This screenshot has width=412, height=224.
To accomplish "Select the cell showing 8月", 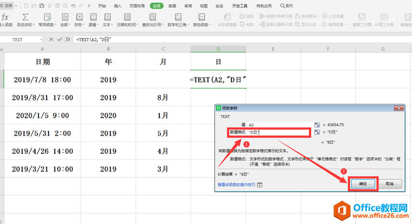I will [x=163, y=98].
